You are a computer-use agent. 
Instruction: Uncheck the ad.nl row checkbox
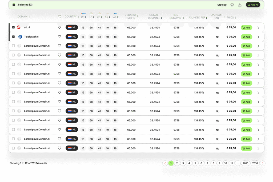click(x=13, y=27)
